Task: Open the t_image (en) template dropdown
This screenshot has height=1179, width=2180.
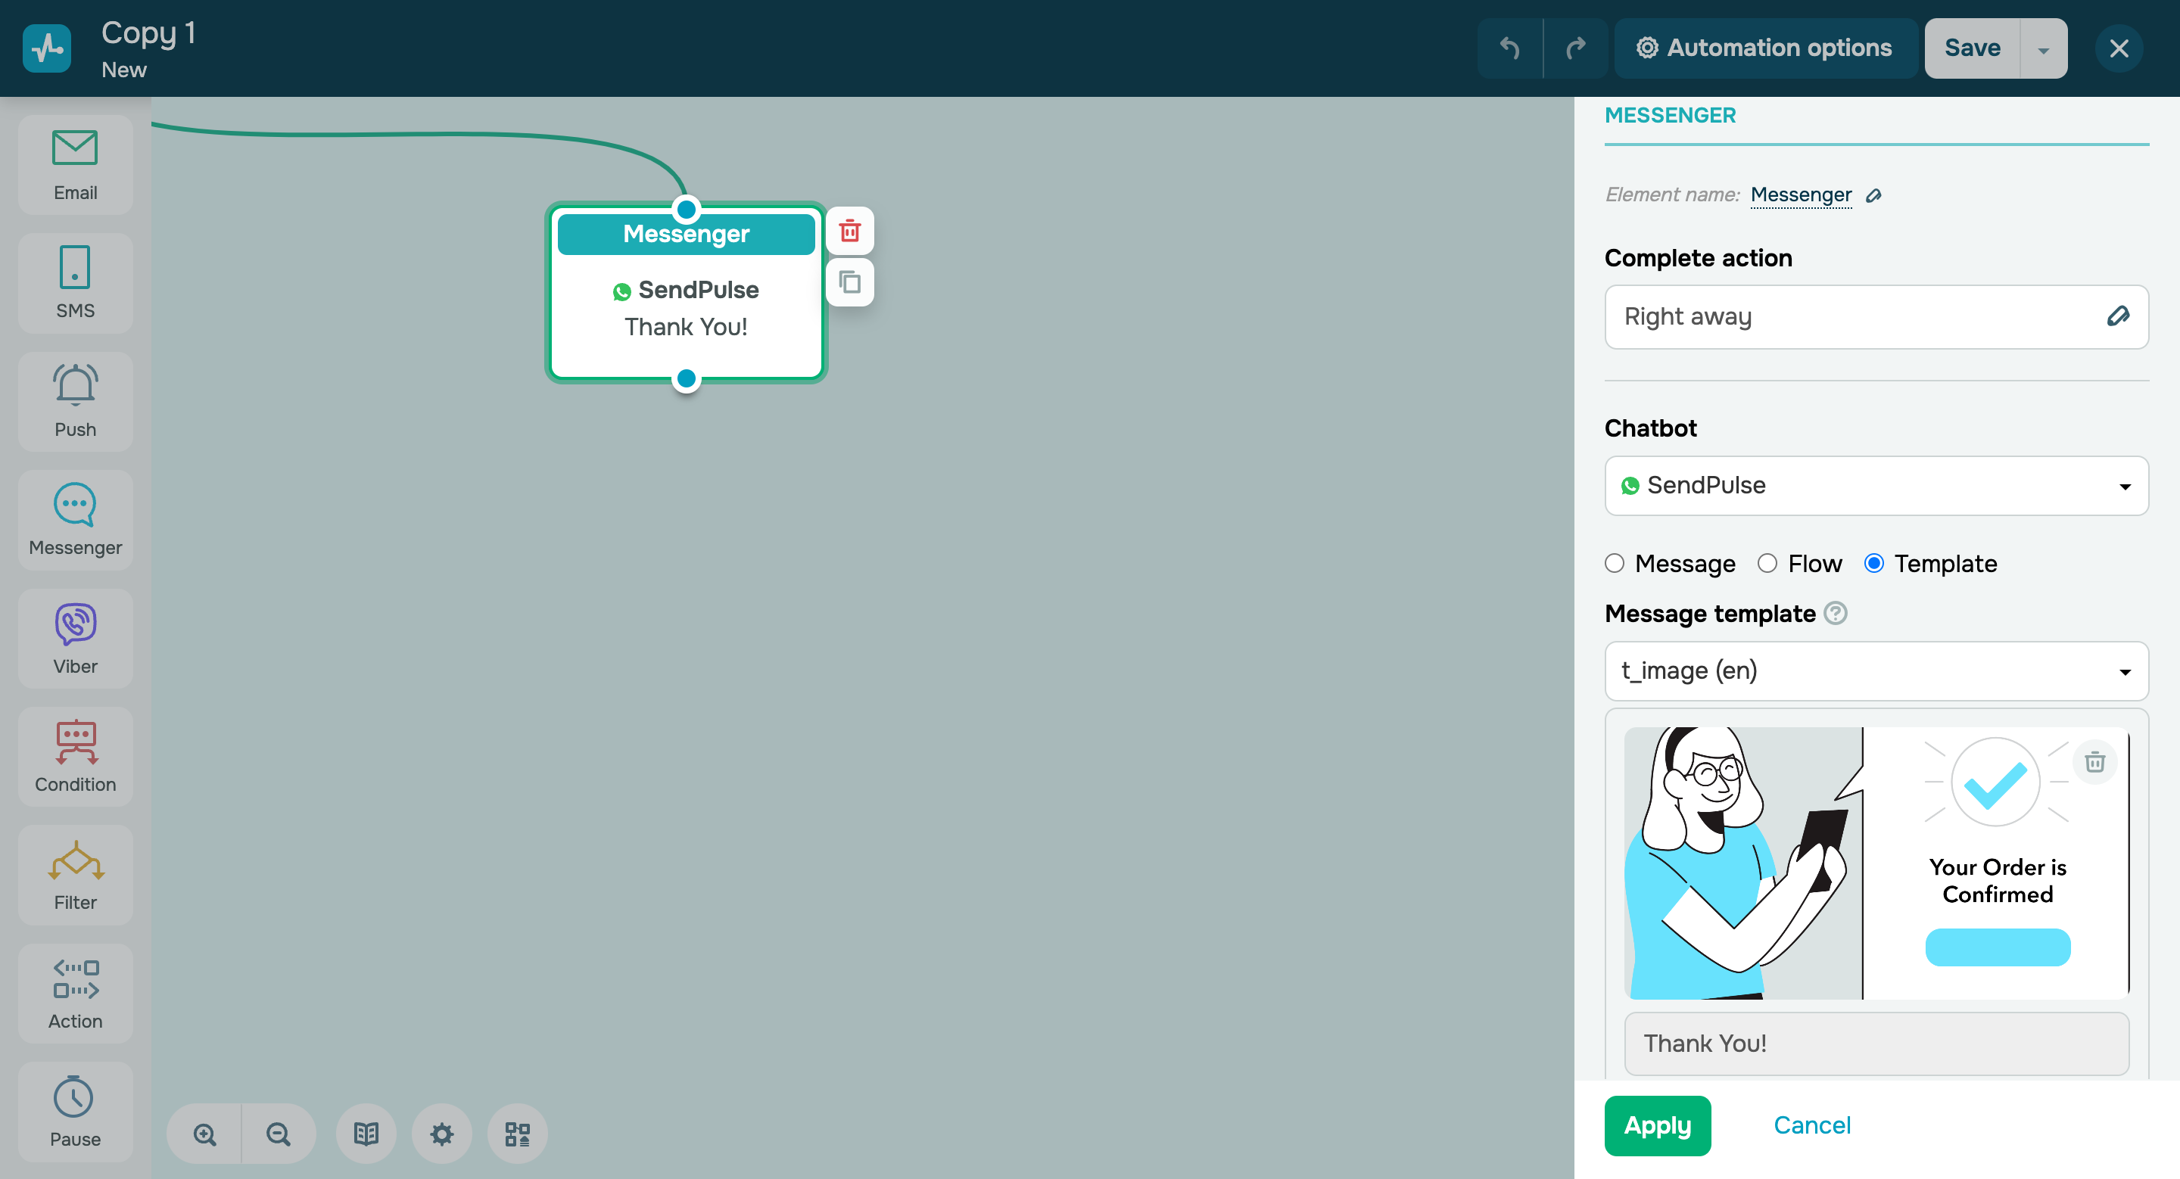Action: tap(1876, 670)
